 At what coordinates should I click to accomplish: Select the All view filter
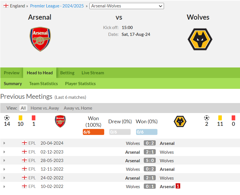[x=23, y=108]
